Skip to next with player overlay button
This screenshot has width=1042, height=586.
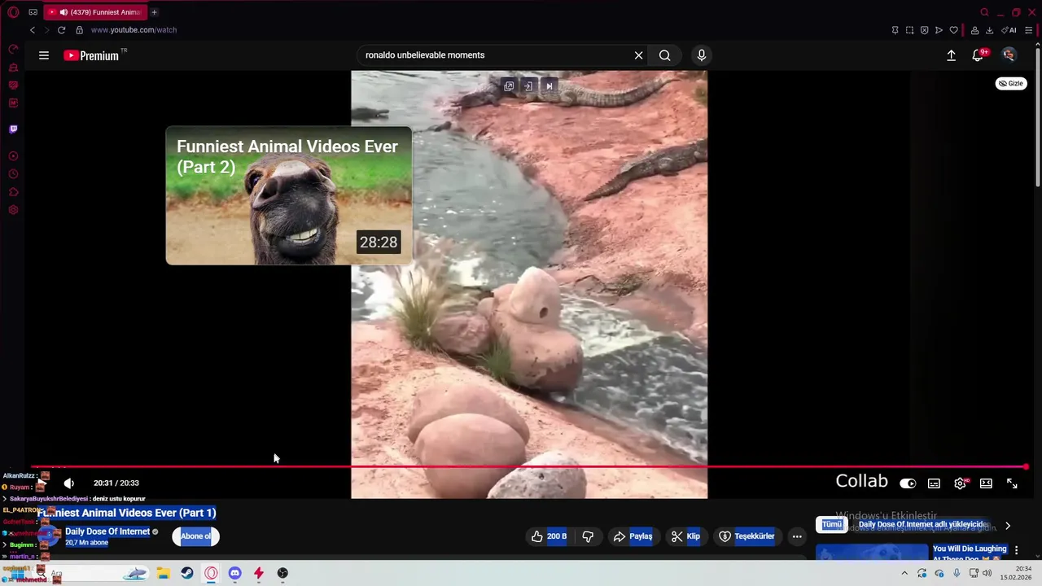pyautogui.click(x=549, y=85)
